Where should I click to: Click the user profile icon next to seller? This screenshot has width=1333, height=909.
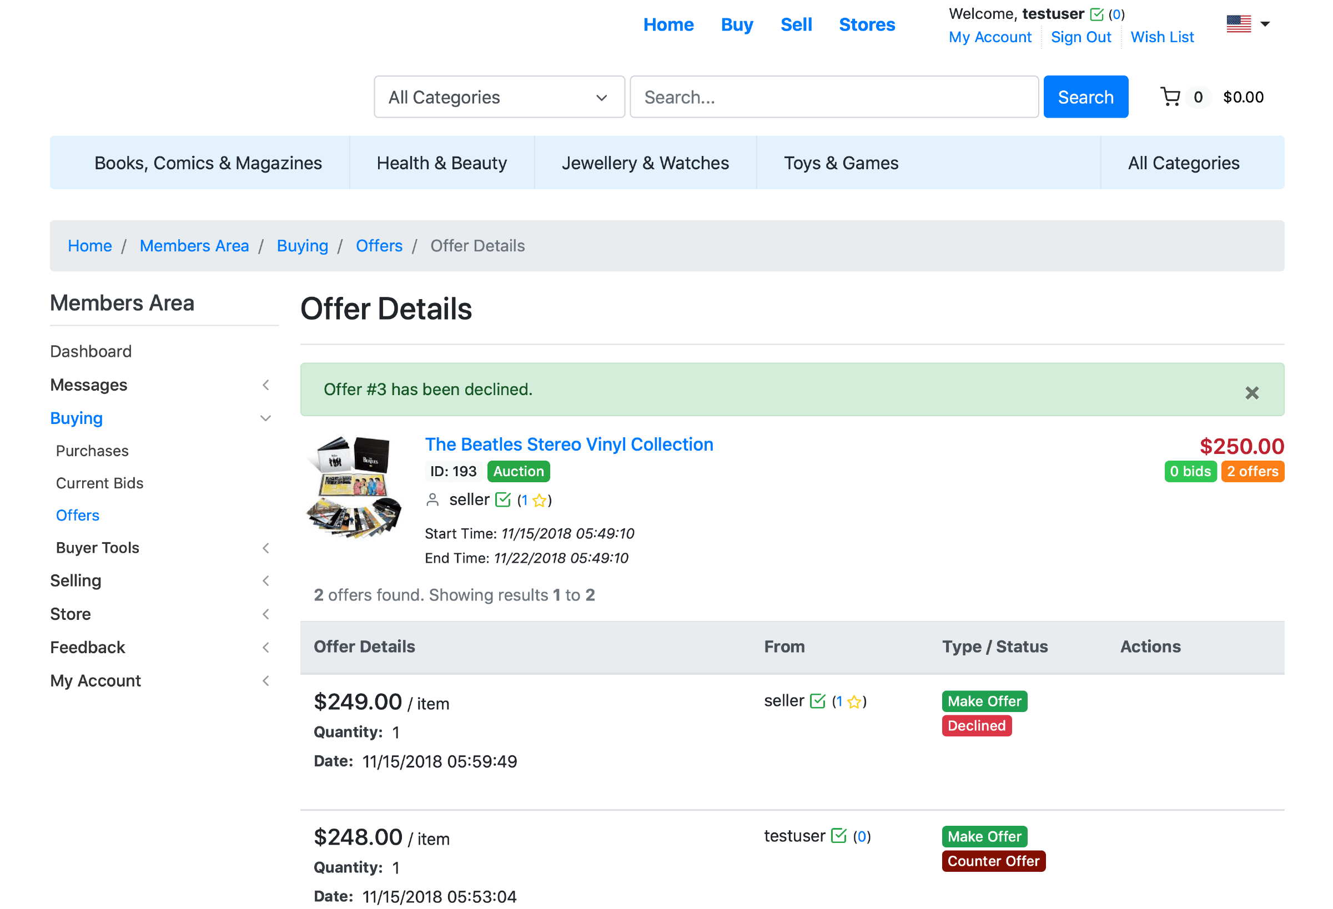point(432,500)
